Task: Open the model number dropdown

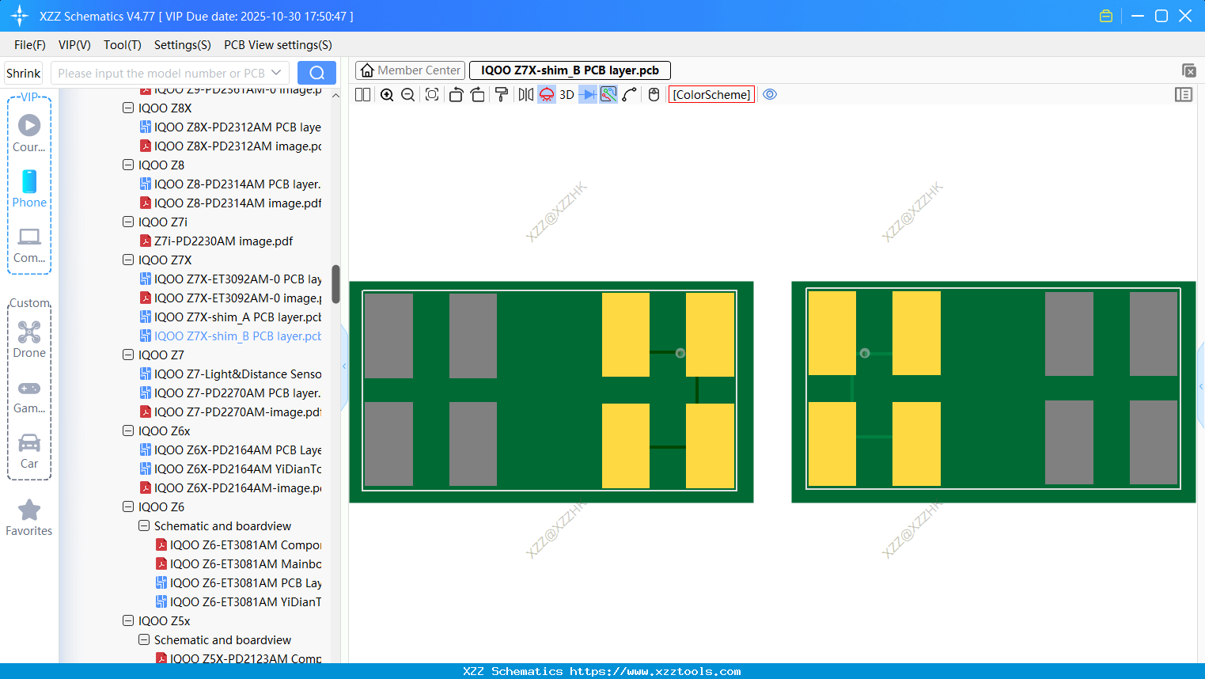Action: 276,72
